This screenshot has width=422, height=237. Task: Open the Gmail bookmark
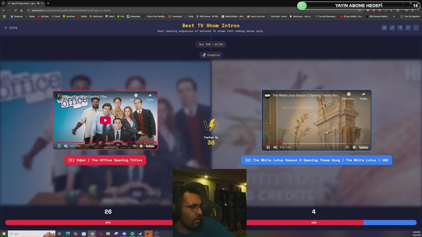[55, 16]
